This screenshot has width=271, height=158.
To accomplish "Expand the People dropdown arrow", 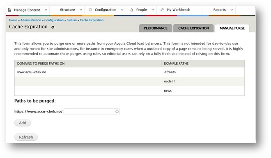I will tap(153, 10).
